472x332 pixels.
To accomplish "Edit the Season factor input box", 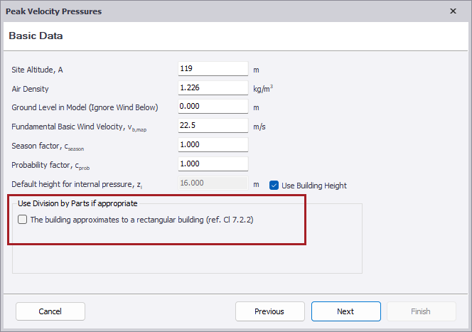I will coord(213,145).
